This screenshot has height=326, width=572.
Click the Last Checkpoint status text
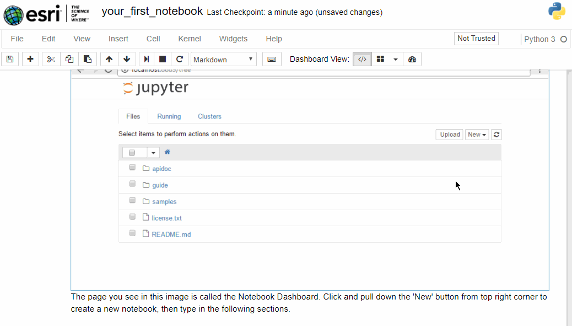[294, 12]
